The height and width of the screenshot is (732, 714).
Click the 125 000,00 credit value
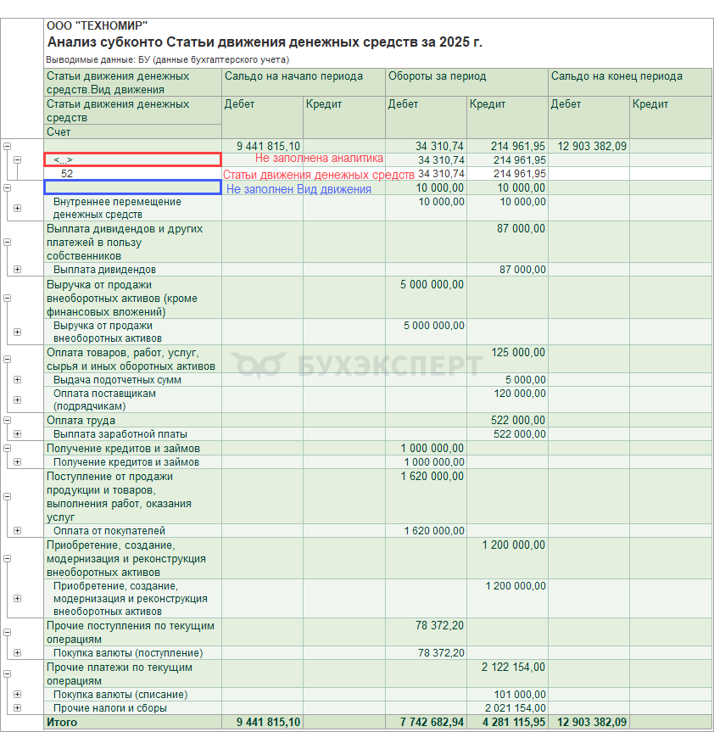click(518, 353)
